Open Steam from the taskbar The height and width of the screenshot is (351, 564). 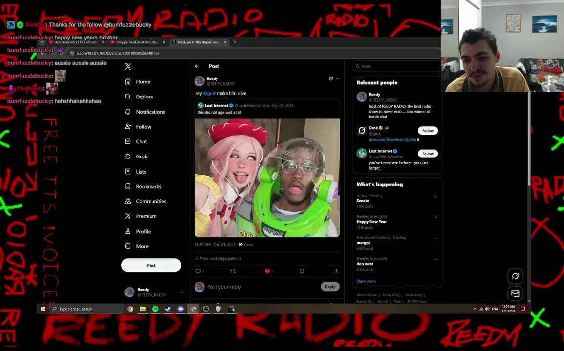point(168,309)
